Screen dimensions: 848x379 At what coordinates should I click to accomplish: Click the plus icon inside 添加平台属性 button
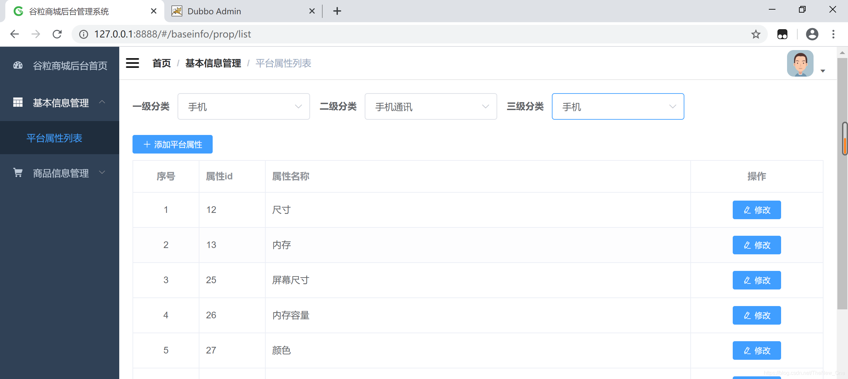click(x=147, y=144)
